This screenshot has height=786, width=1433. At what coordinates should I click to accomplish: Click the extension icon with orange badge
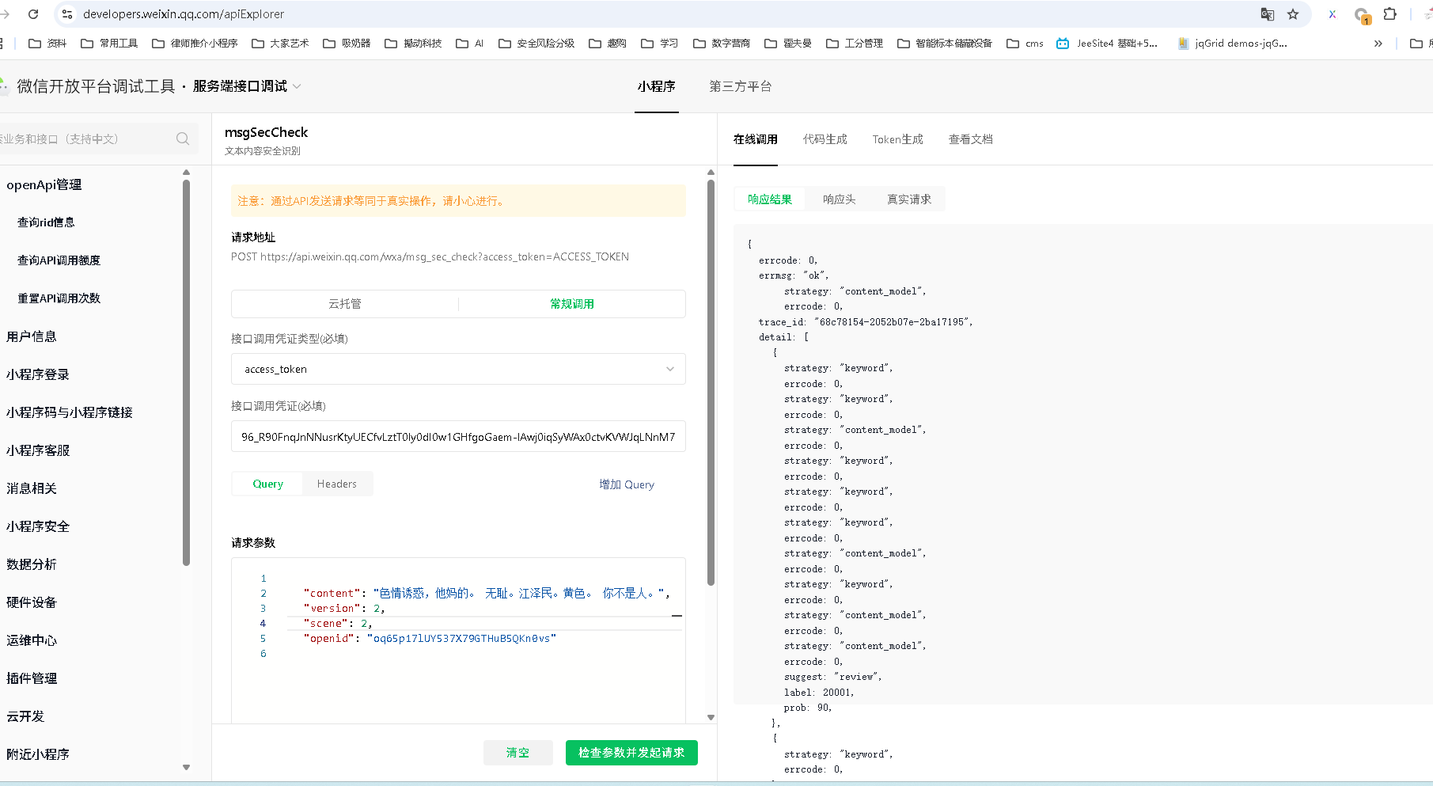tap(1362, 15)
